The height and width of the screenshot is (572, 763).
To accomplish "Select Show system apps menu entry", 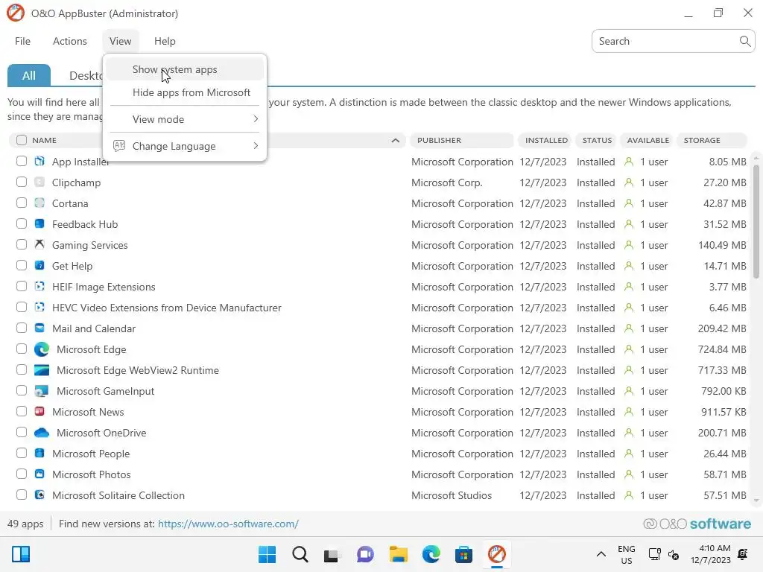I will pyautogui.click(x=185, y=69).
